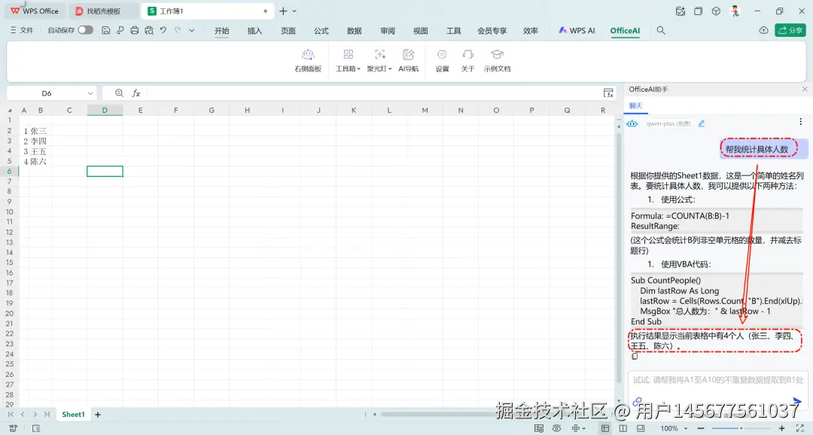This screenshot has width=813, height=435.
Task: Click the 关于 about icon in ribbon
Action: [467, 59]
